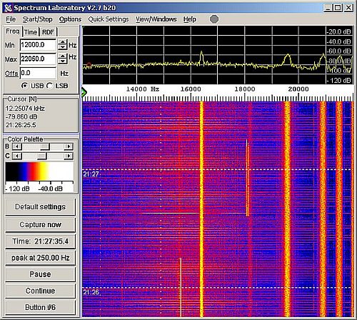This screenshot has height=320, width=357.
Task: Click the -120 dB label in spectrum graph
Action: [339, 81]
